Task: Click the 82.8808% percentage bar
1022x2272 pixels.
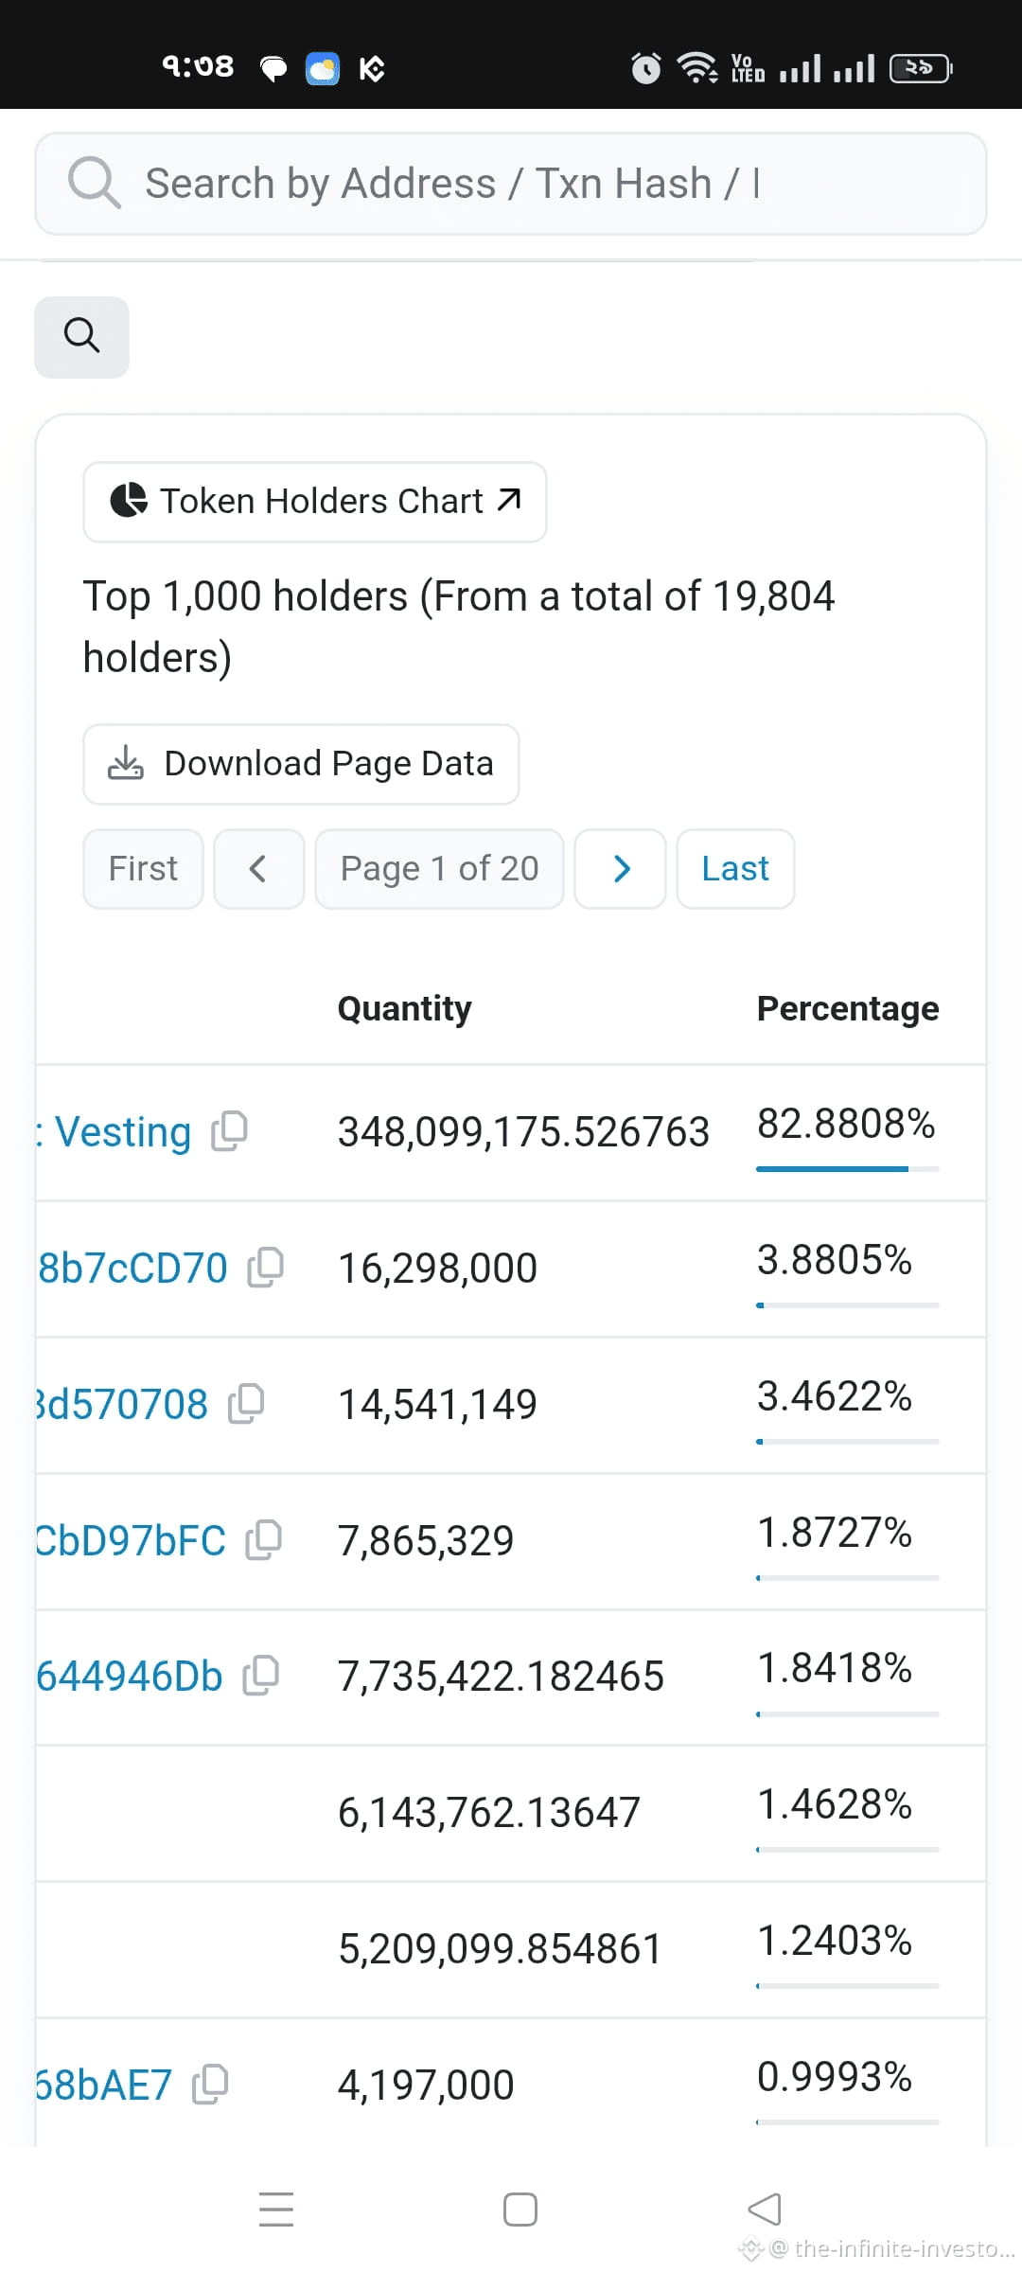Action: tap(847, 1169)
